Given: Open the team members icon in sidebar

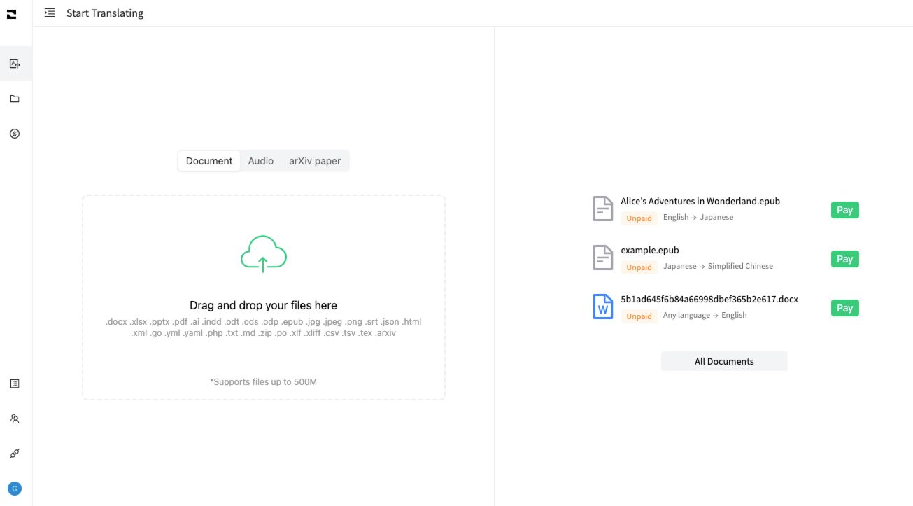Looking at the screenshot, I should pos(15,419).
